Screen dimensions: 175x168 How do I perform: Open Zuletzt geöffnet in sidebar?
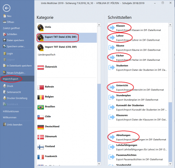pyautogui.click(x=11, y=28)
